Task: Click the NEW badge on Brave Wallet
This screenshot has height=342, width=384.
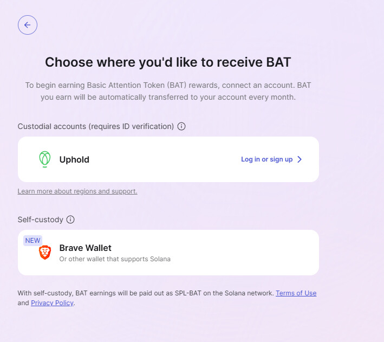Action: [32, 240]
